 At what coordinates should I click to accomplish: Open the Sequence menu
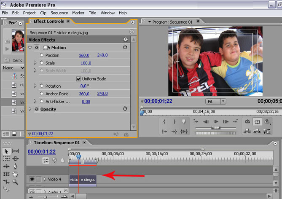coord(59,13)
